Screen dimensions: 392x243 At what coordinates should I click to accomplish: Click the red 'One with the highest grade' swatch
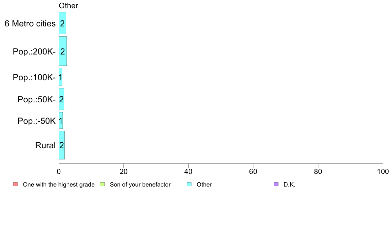(16, 185)
